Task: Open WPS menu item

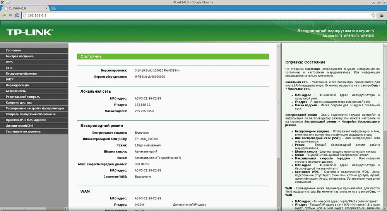Action: coord(34,62)
